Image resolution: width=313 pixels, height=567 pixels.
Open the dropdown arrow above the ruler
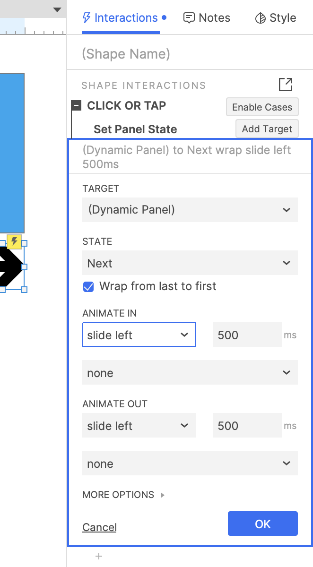tap(57, 9)
